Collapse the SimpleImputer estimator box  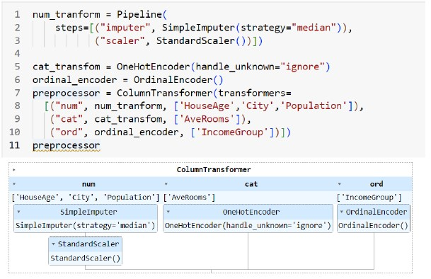click(18, 212)
